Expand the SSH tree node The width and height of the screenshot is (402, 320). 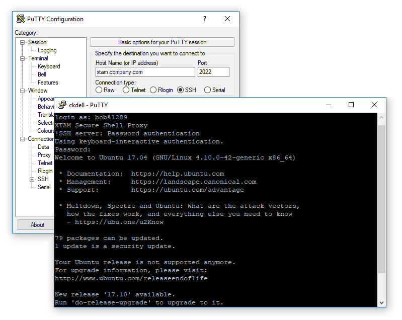[32, 179]
